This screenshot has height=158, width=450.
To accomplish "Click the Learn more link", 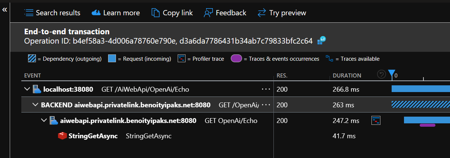I will 116,13.
